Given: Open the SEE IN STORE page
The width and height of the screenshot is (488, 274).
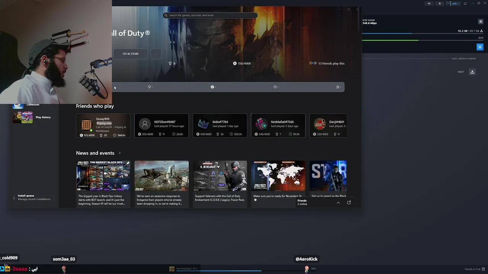Looking at the screenshot, I should 130,54.
